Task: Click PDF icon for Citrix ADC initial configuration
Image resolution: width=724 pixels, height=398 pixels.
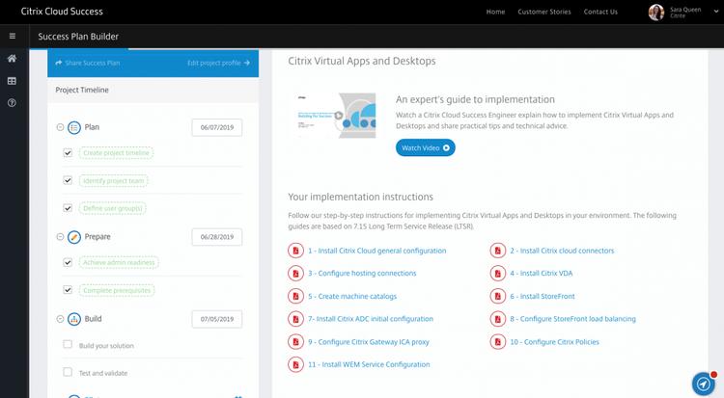Action: (296, 319)
